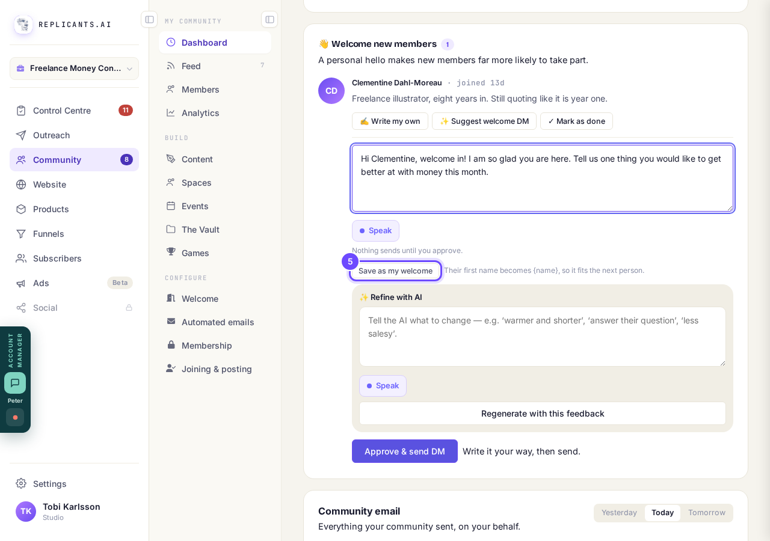The width and height of the screenshot is (770, 541).
Task: Click the red record dot under Peter
Action: (x=15, y=417)
